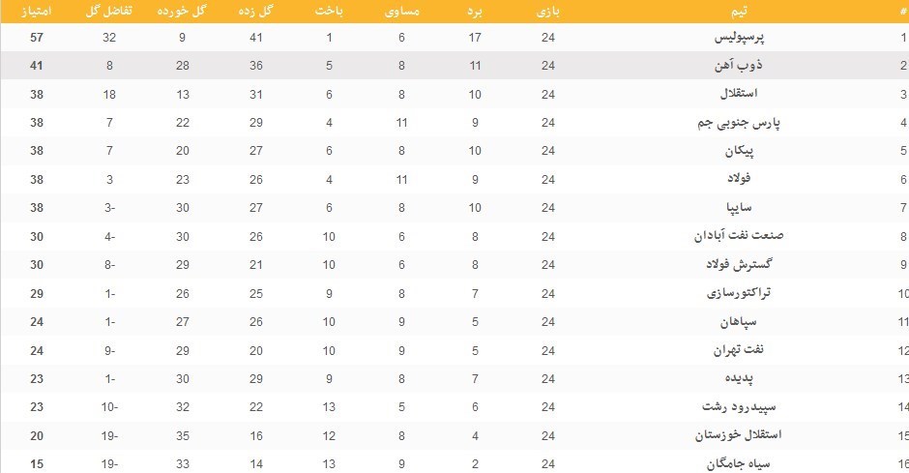The width and height of the screenshot is (909, 473).
Task: Open the پرسپولیس team name
Action: coord(739,38)
